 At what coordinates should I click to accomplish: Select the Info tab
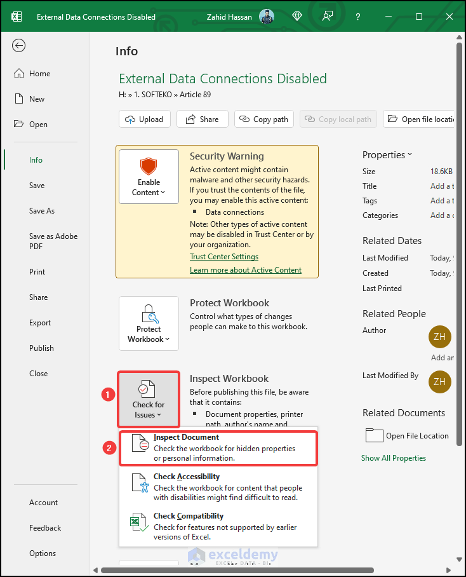tap(36, 160)
